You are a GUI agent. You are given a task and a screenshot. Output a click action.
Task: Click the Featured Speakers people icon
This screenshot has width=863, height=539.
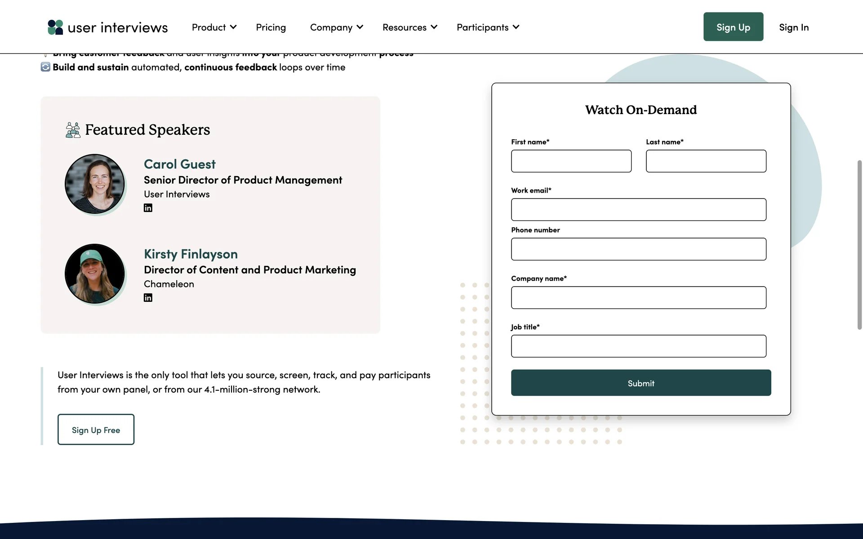73,130
